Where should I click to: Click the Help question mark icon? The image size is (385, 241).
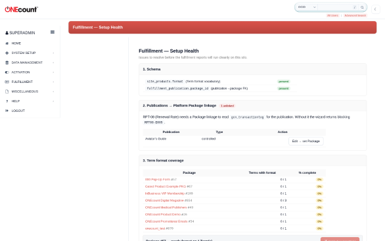coord(7,101)
